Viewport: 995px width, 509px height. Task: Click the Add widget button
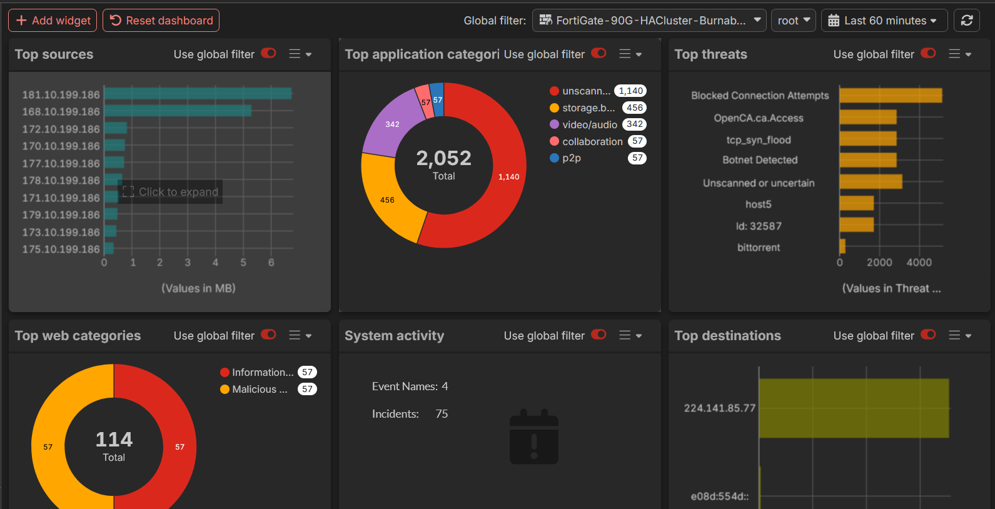click(53, 21)
